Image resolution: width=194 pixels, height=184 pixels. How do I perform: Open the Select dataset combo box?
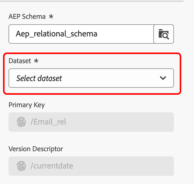[91, 78]
